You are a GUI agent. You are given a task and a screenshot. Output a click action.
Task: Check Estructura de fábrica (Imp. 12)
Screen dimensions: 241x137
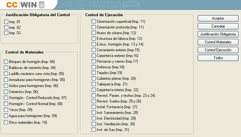point(93,38)
